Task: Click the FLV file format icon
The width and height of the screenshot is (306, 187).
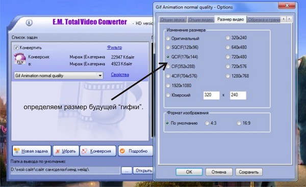Action: point(20,59)
